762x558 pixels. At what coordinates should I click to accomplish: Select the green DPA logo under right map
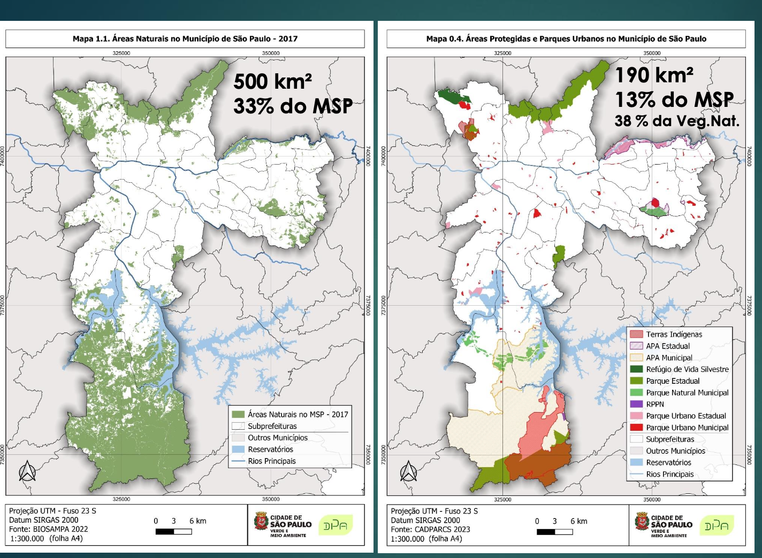coord(716,526)
